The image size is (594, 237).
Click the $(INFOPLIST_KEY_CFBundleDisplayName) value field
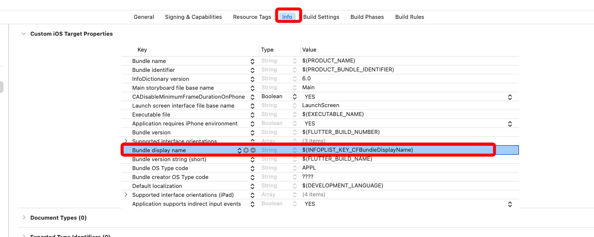(357, 150)
